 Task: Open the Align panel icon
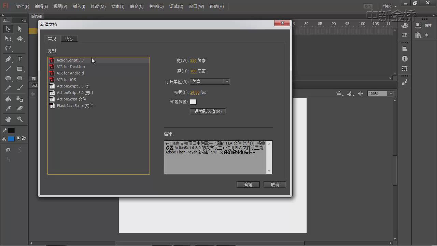pos(405,49)
